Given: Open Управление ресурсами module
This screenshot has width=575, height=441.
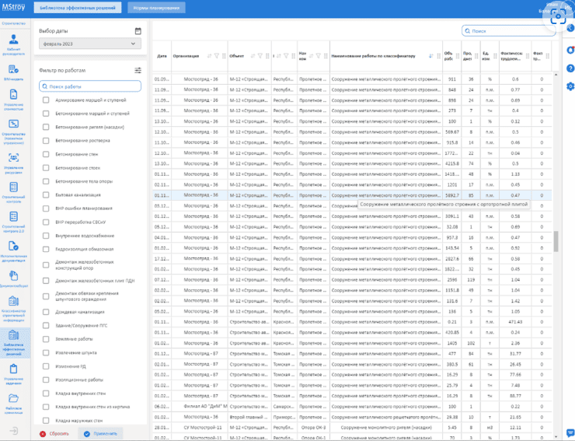Looking at the screenshot, I should (13, 163).
